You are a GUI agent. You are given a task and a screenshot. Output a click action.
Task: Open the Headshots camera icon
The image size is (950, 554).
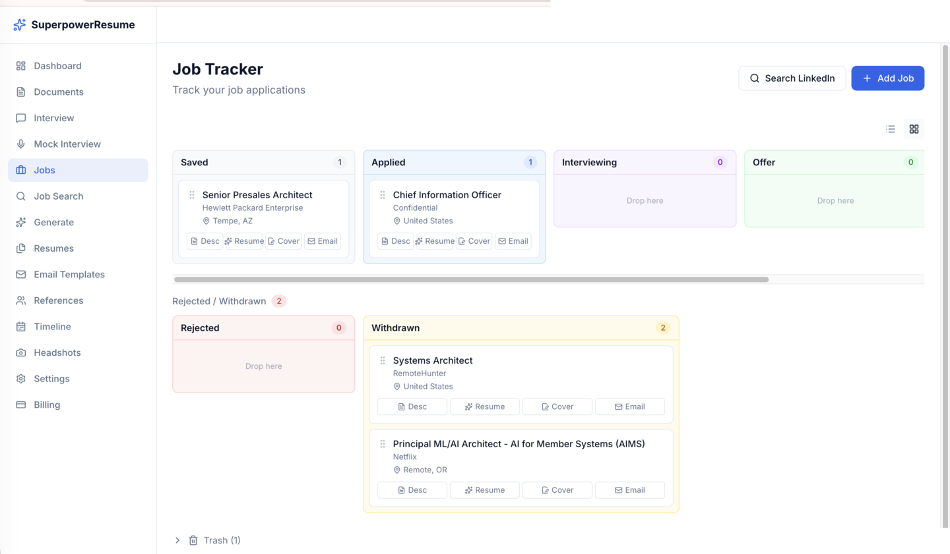click(x=20, y=352)
